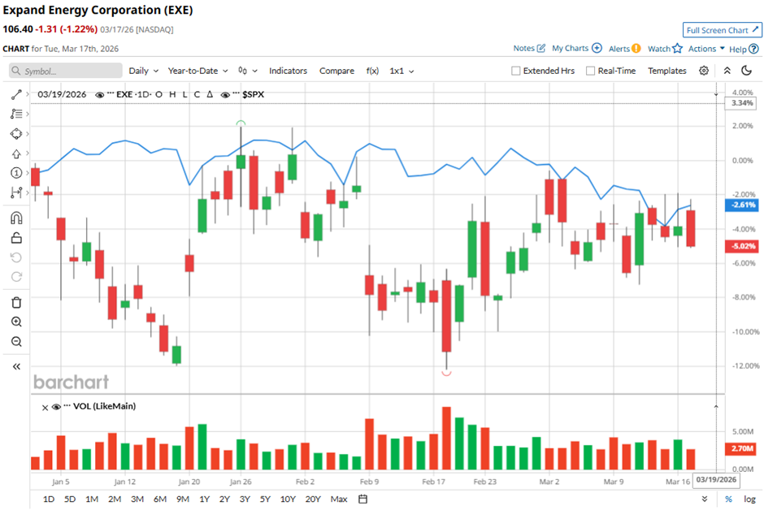Open the Actions dropdown menu
764x519 pixels.
tap(705, 49)
